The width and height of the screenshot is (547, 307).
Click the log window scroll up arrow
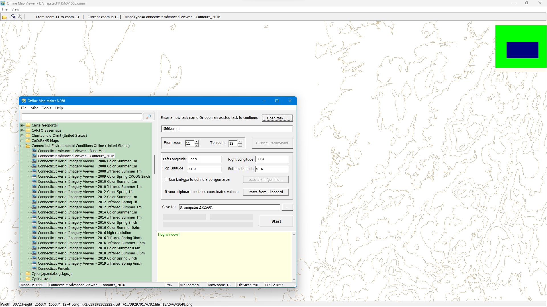[x=294, y=235]
